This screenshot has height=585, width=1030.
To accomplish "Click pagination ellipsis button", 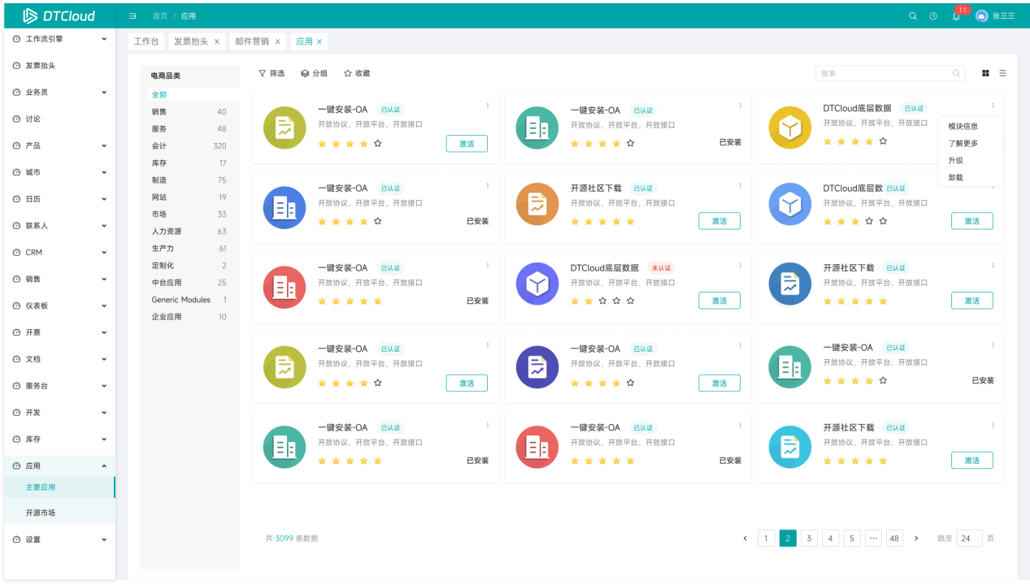I will pyautogui.click(x=873, y=538).
